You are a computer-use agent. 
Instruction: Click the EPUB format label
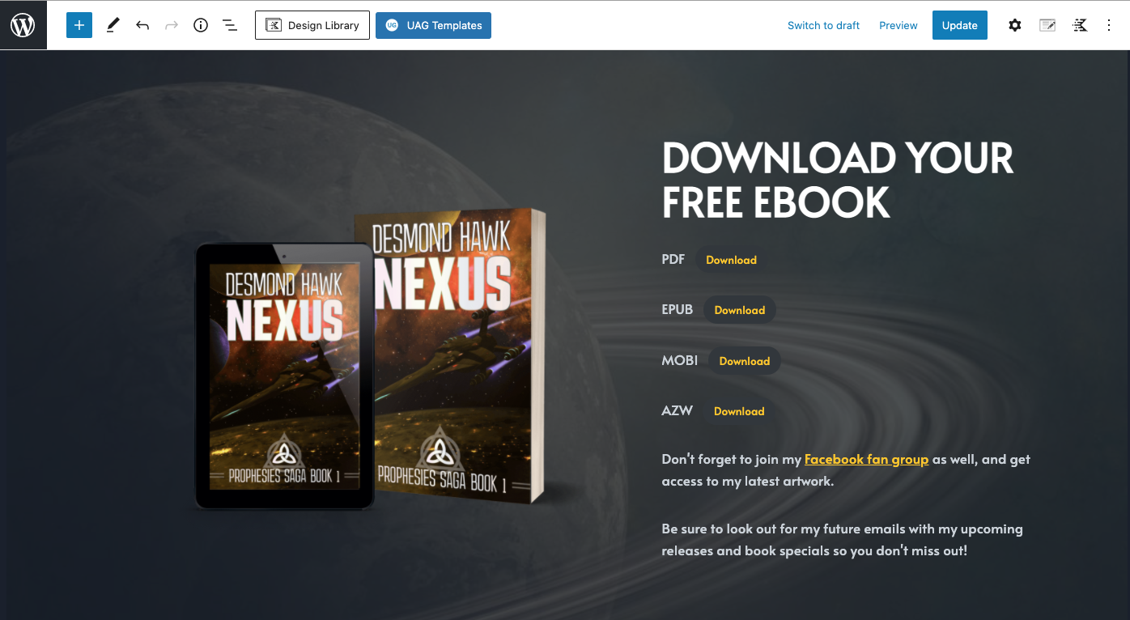[x=678, y=309]
